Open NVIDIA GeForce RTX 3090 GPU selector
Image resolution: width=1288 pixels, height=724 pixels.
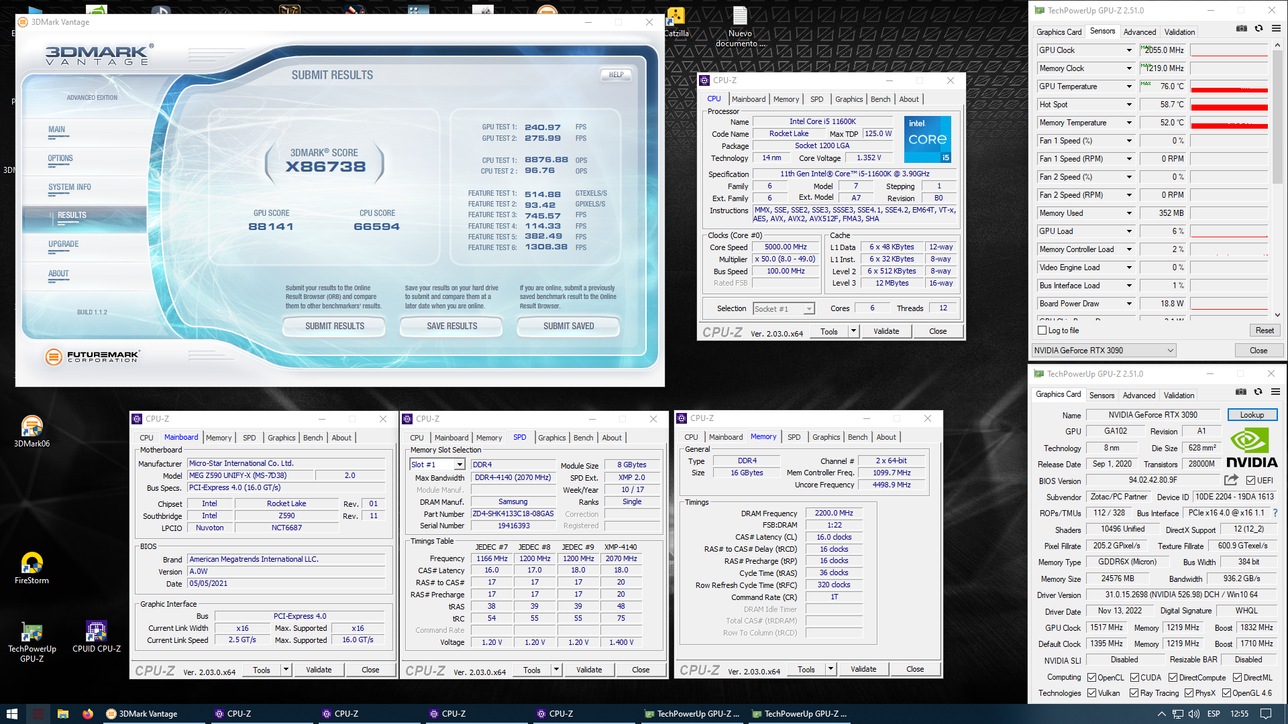pyautogui.click(x=1104, y=351)
